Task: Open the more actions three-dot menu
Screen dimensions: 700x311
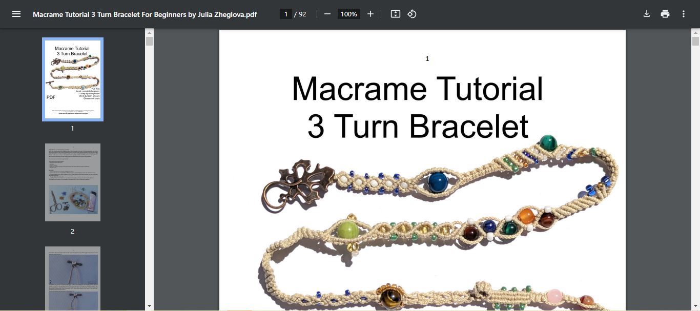Action: click(684, 14)
